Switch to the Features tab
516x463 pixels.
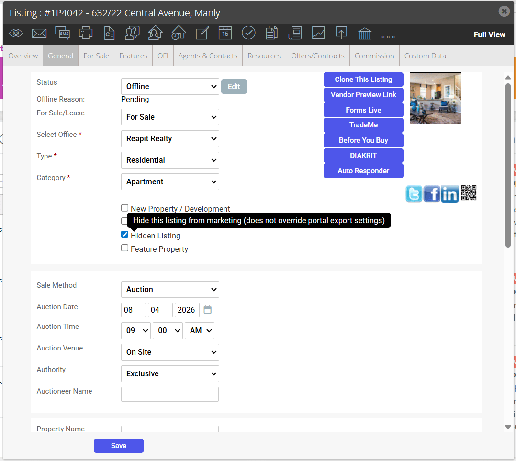coord(133,56)
